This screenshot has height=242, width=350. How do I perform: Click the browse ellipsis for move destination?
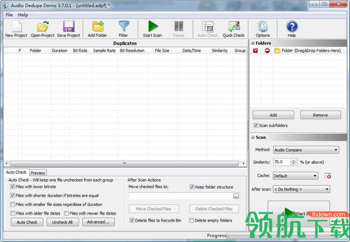pyautogui.click(x=236, y=196)
